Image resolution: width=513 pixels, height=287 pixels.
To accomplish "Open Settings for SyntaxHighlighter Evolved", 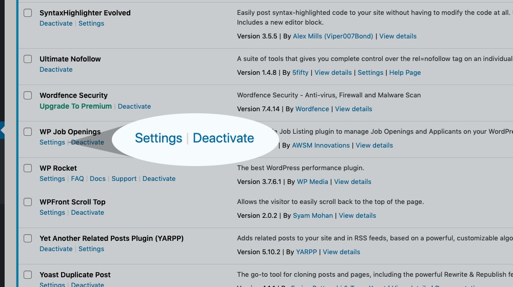I will tap(91, 23).
